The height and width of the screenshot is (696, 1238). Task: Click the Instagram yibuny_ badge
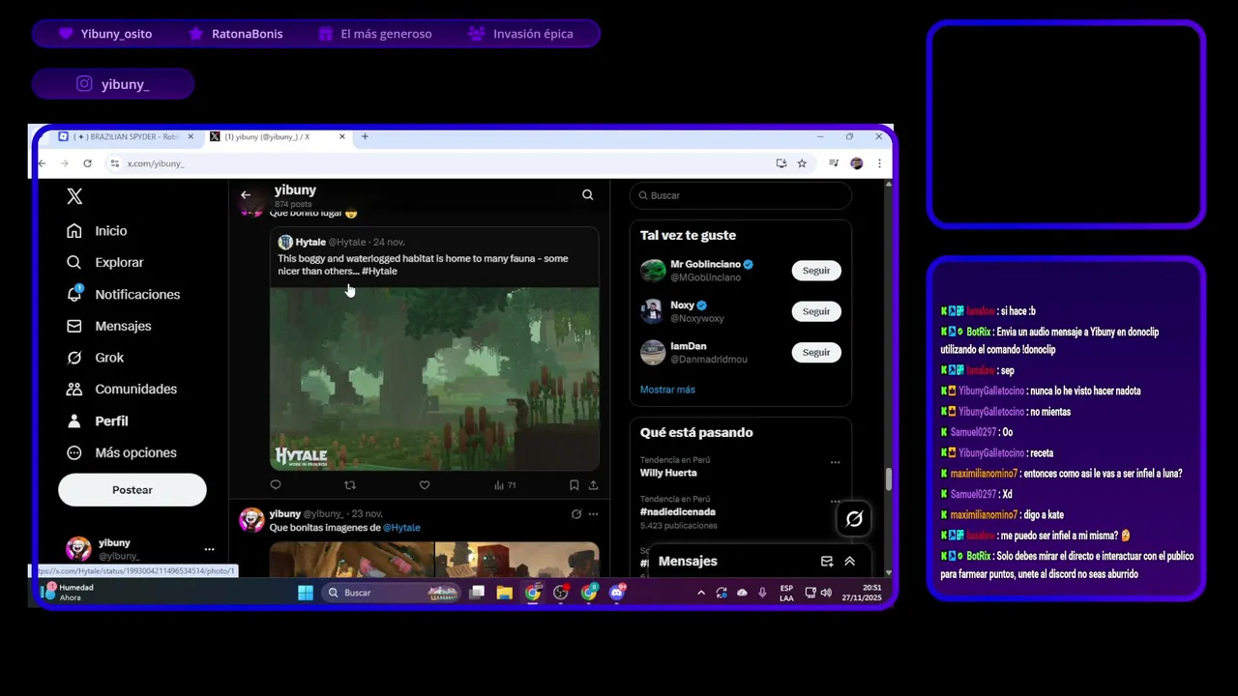point(113,84)
